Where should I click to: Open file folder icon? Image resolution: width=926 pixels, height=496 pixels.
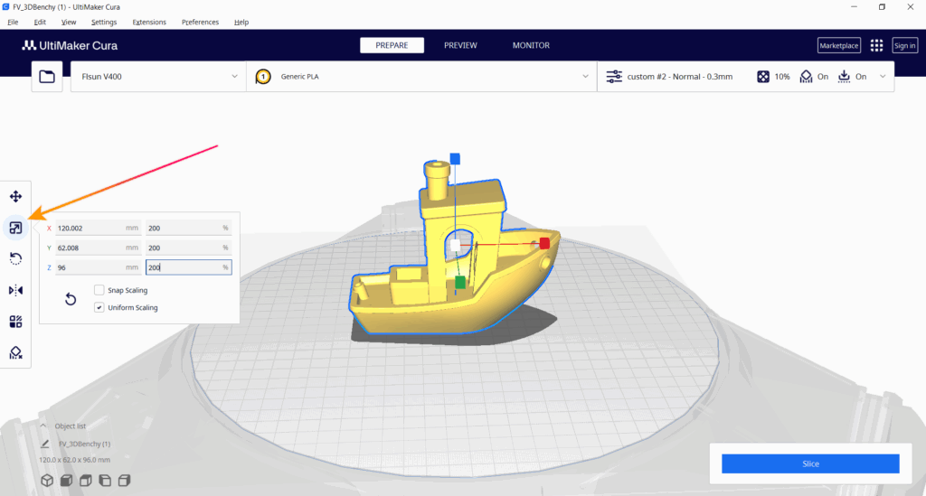(47, 77)
